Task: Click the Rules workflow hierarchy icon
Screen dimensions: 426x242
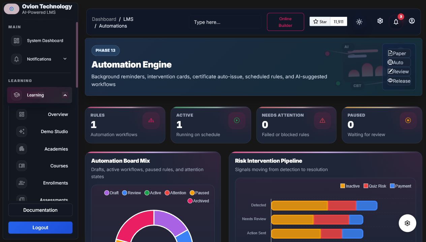Action: coord(151,120)
